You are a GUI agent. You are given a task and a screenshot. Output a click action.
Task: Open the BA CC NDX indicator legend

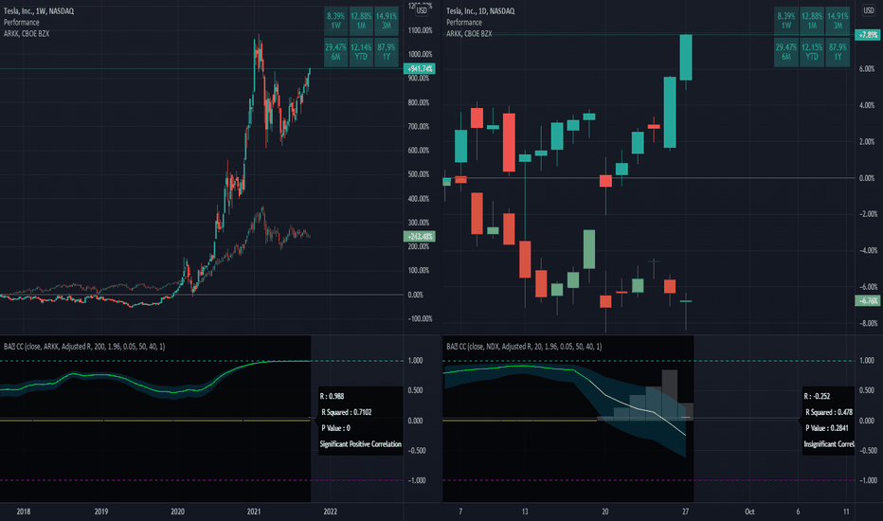[x=524, y=347]
